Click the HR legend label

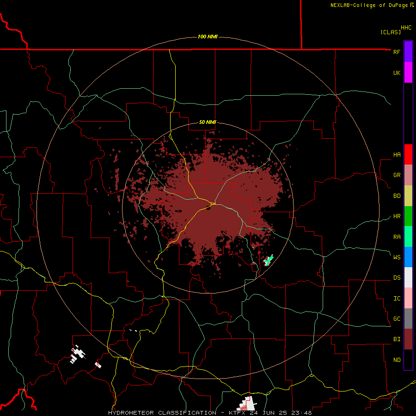pyautogui.click(x=397, y=216)
